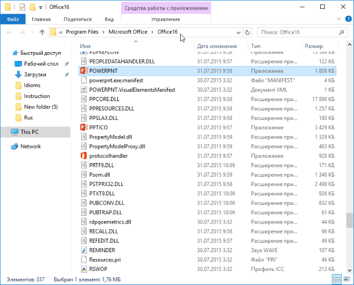354x285 pixels.
Task: Click the magnifier search icon
Action: [342, 32]
